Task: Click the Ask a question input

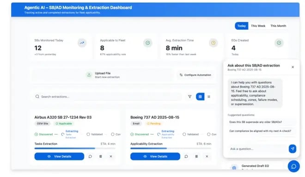Action: (258, 149)
